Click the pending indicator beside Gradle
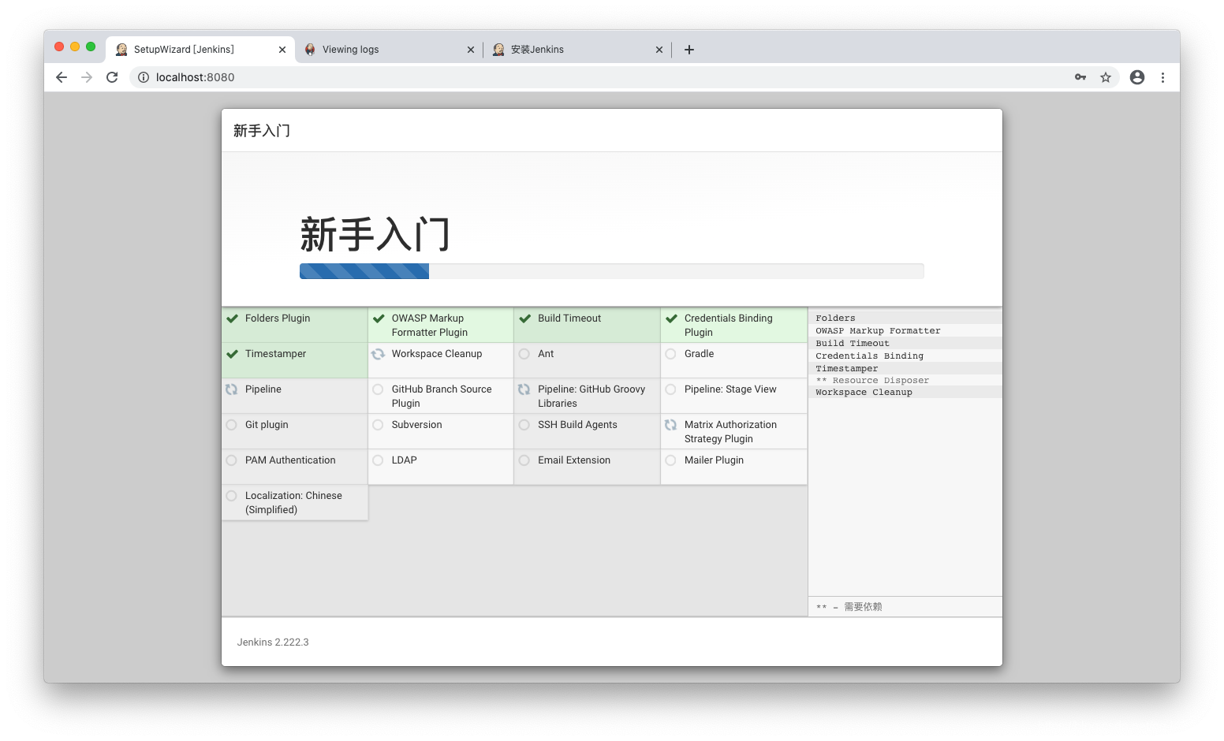The height and width of the screenshot is (741, 1224). (x=671, y=354)
